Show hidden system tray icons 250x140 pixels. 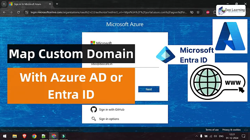point(197,136)
